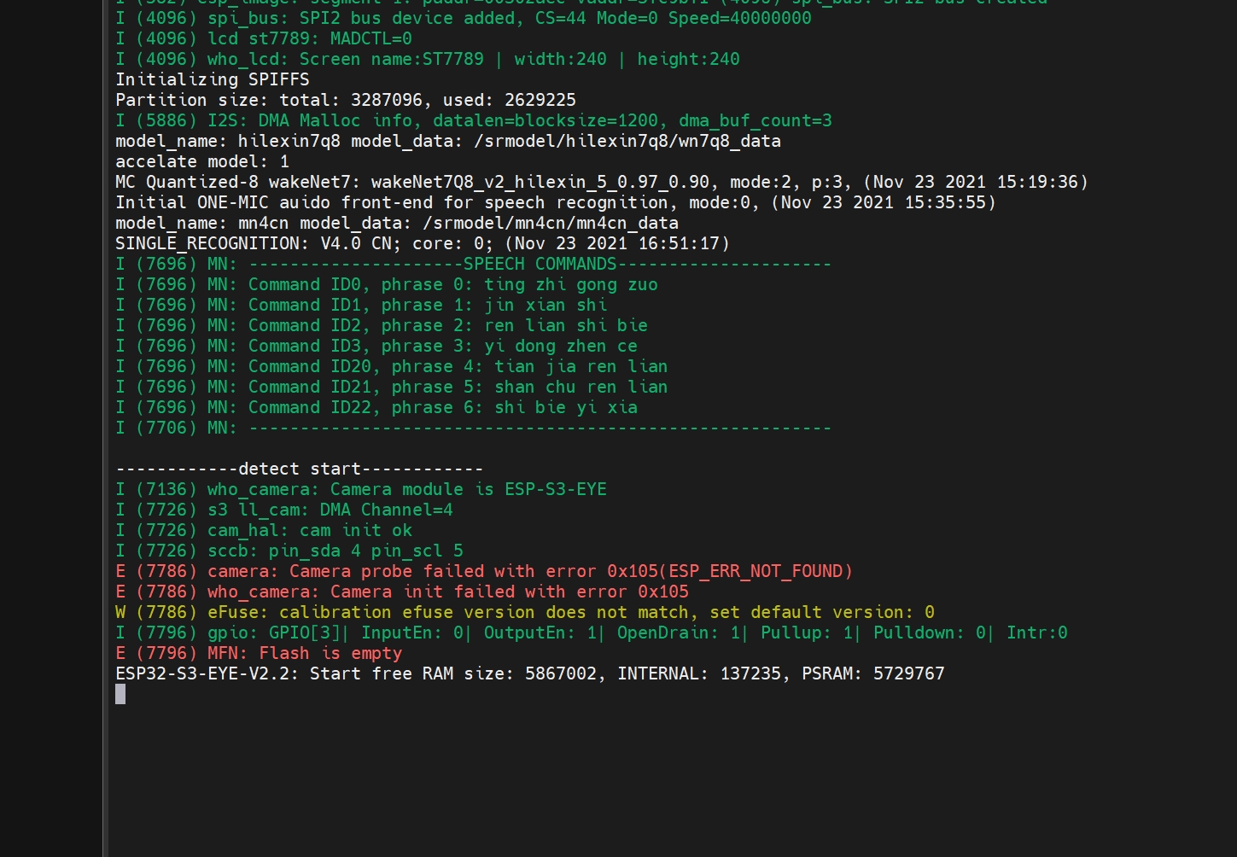Click Command ID21 'shan chu ren lian'
The image size is (1237, 857).
(392, 387)
